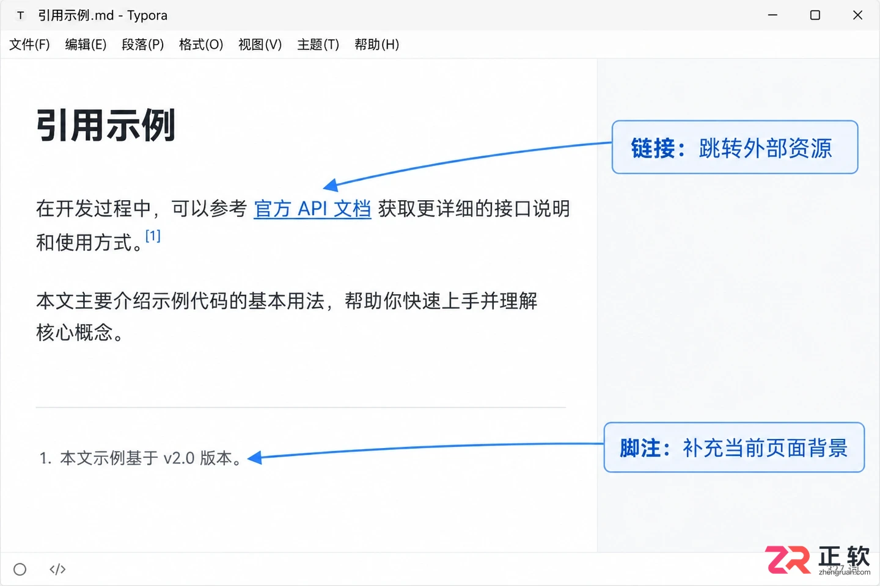Open the 编辑(E) menu

[86, 45]
